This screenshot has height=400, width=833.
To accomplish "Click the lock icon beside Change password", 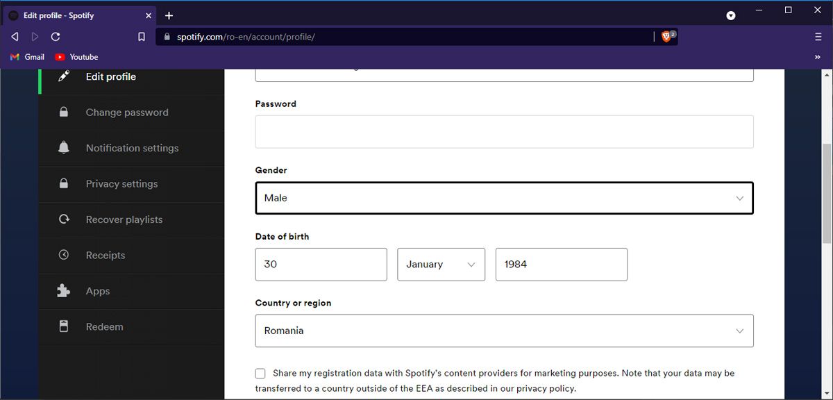I will (x=64, y=112).
